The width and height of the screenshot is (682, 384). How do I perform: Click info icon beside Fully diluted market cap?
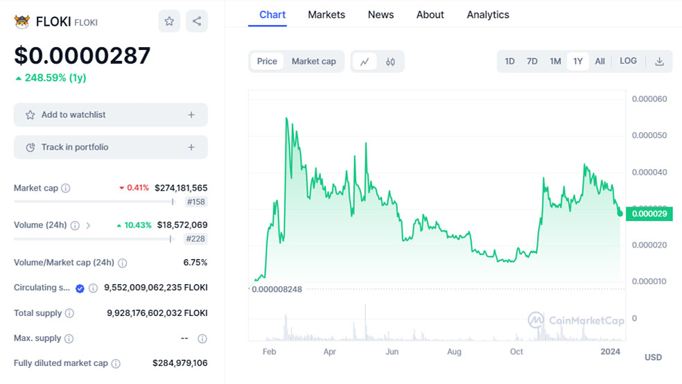[x=116, y=364]
